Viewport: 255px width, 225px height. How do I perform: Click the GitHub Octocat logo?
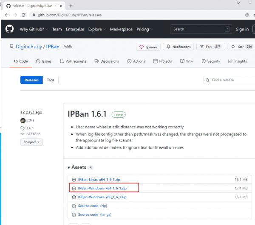[x=9, y=29]
